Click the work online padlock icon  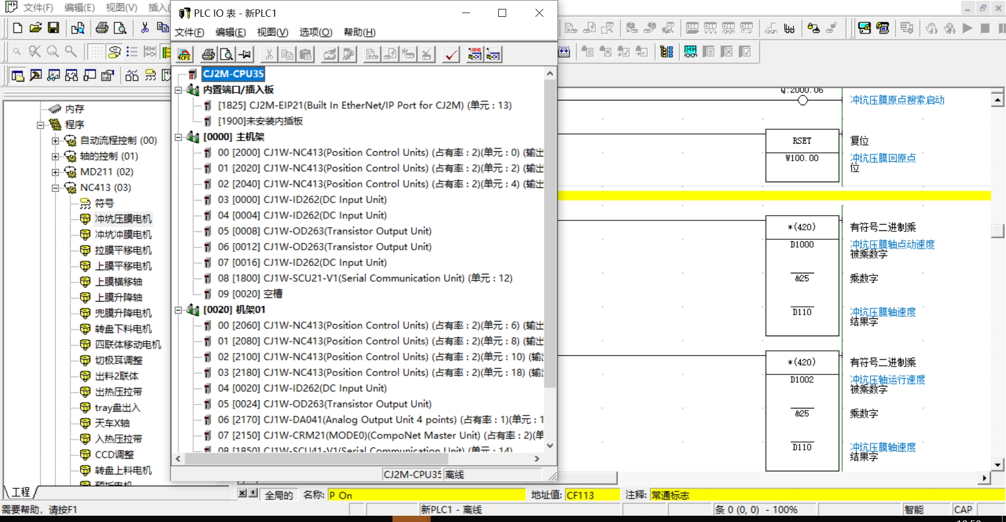pos(813,28)
